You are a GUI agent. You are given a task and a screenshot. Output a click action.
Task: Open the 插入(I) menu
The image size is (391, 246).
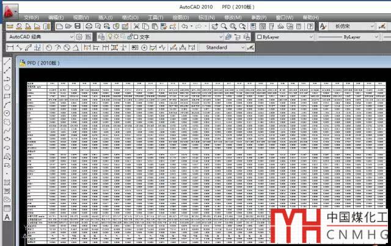(x=105, y=18)
